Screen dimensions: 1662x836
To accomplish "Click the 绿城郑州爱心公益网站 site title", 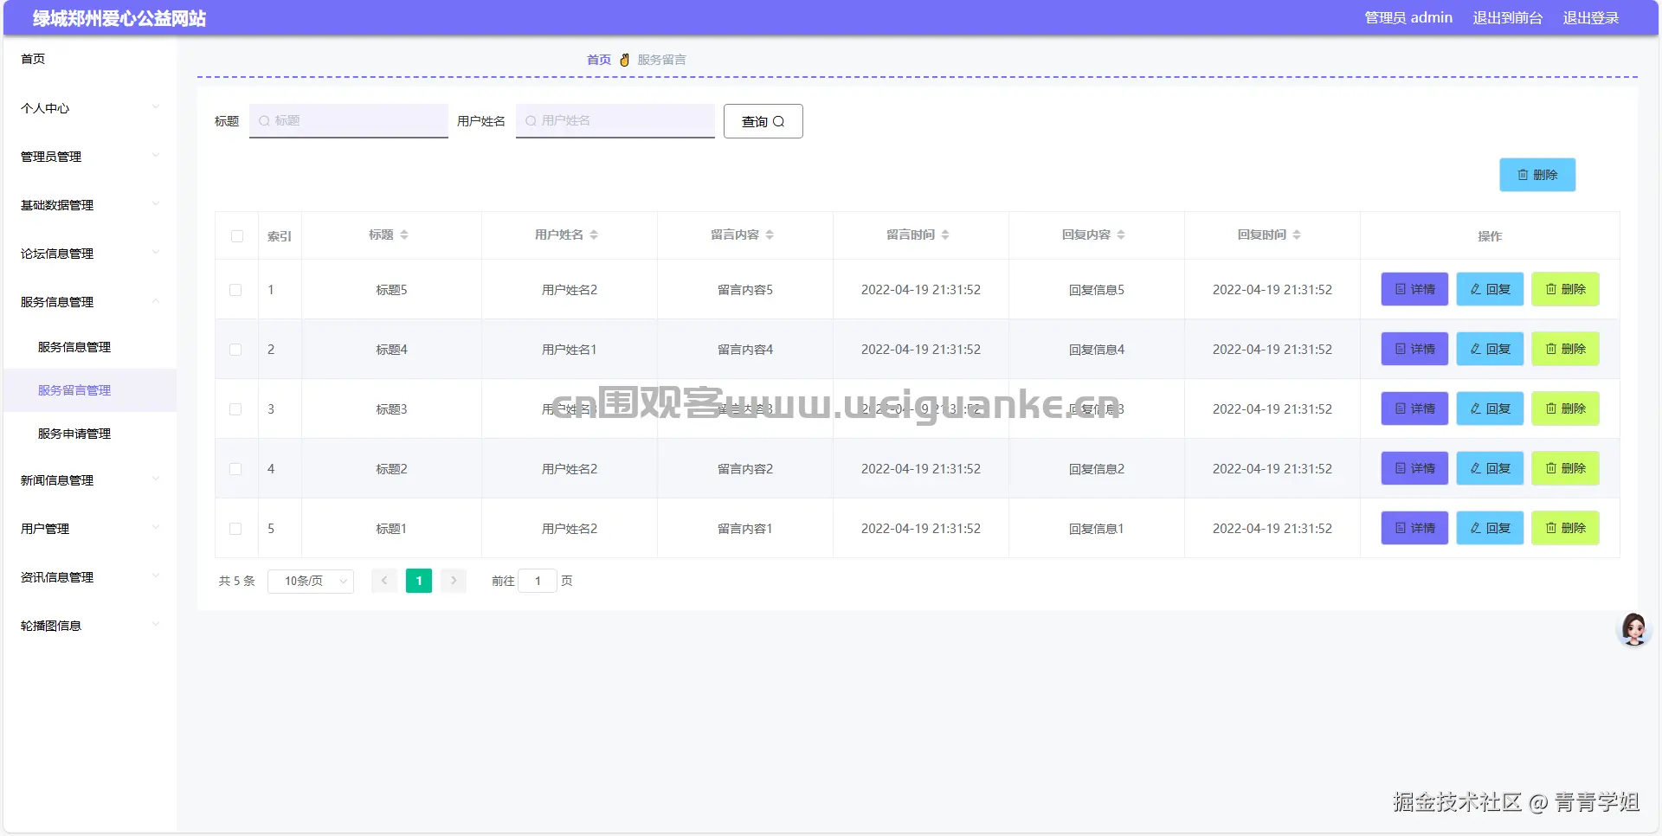I will tap(119, 18).
